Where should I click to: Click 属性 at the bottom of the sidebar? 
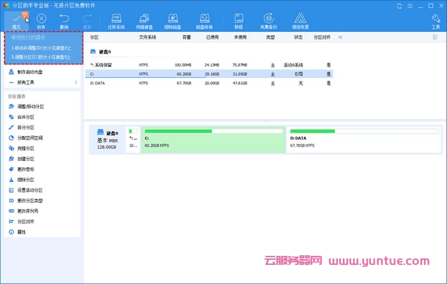point(21,232)
